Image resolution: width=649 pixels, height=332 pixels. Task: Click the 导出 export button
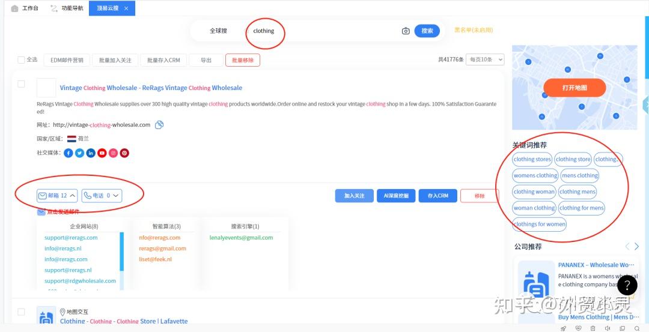click(206, 60)
